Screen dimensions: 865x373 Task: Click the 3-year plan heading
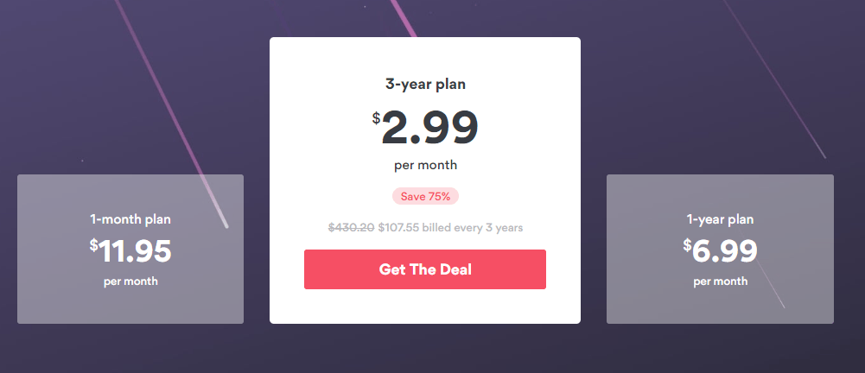pyautogui.click(x=425, y=85)
